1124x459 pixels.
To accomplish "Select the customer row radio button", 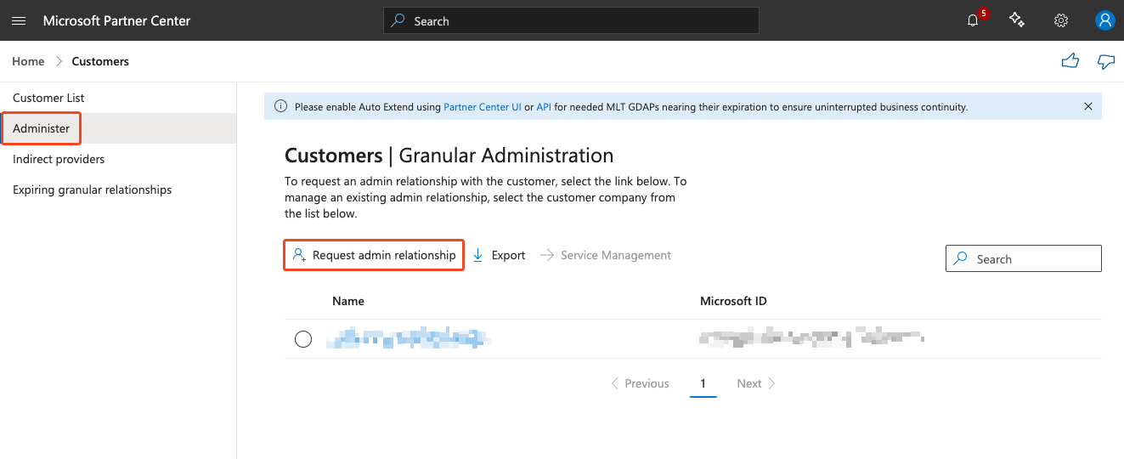I will click(x=303, y=339).
